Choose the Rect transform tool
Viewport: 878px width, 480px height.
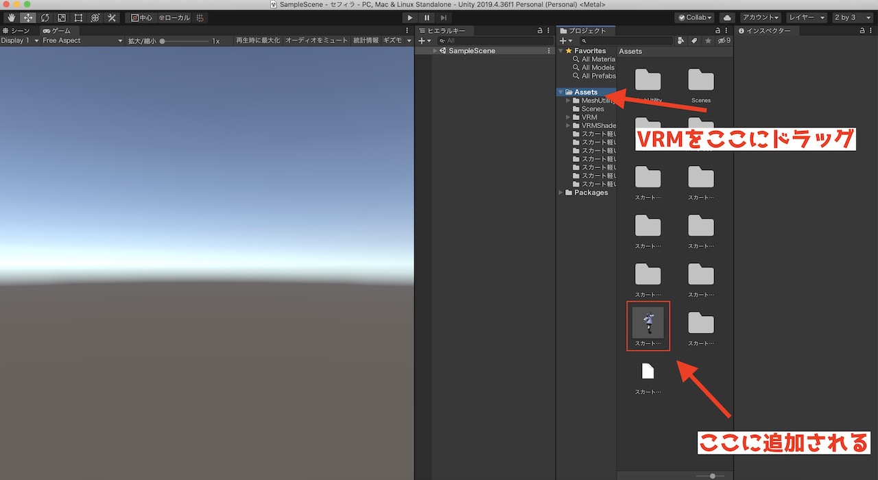(x=78, y=17)
